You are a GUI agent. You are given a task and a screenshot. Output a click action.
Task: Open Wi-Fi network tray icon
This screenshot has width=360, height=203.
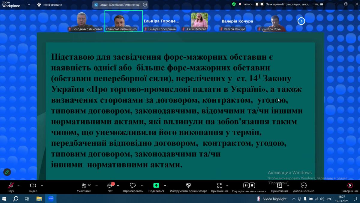(x=316, y=199)
